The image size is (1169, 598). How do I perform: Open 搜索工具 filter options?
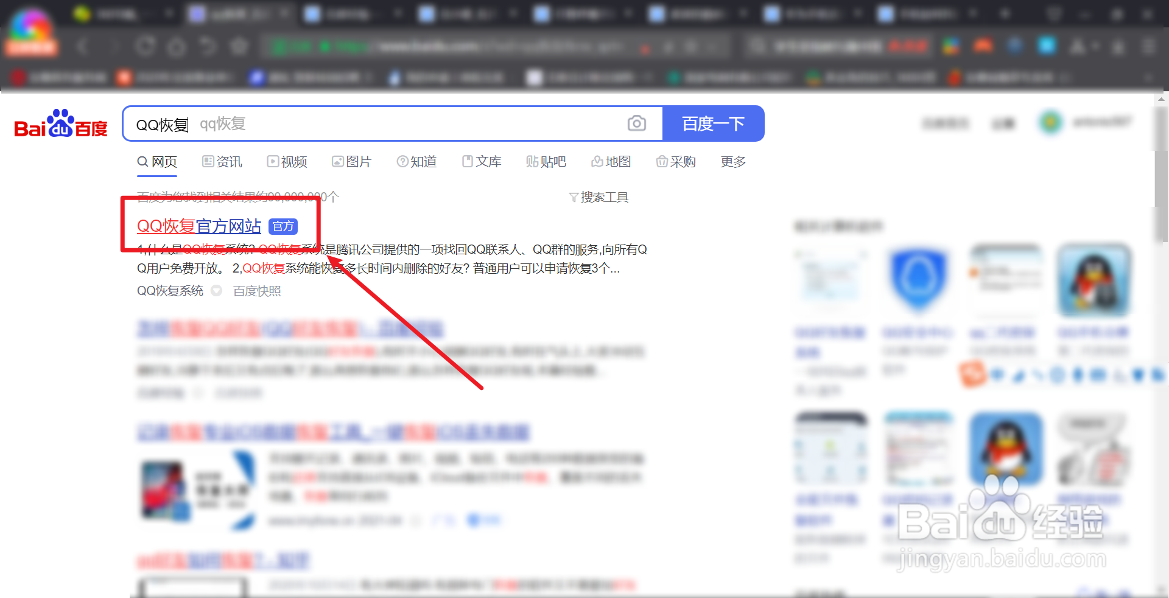pos(599,197)
